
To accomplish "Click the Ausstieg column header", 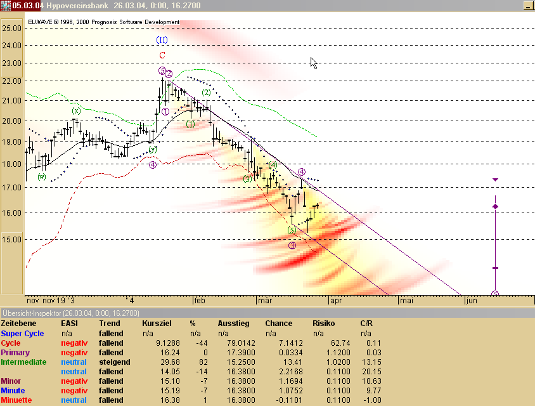I will 234,324.
